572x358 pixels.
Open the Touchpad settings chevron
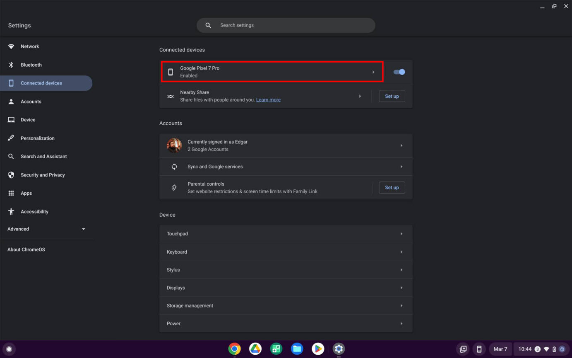coord(401,234)
